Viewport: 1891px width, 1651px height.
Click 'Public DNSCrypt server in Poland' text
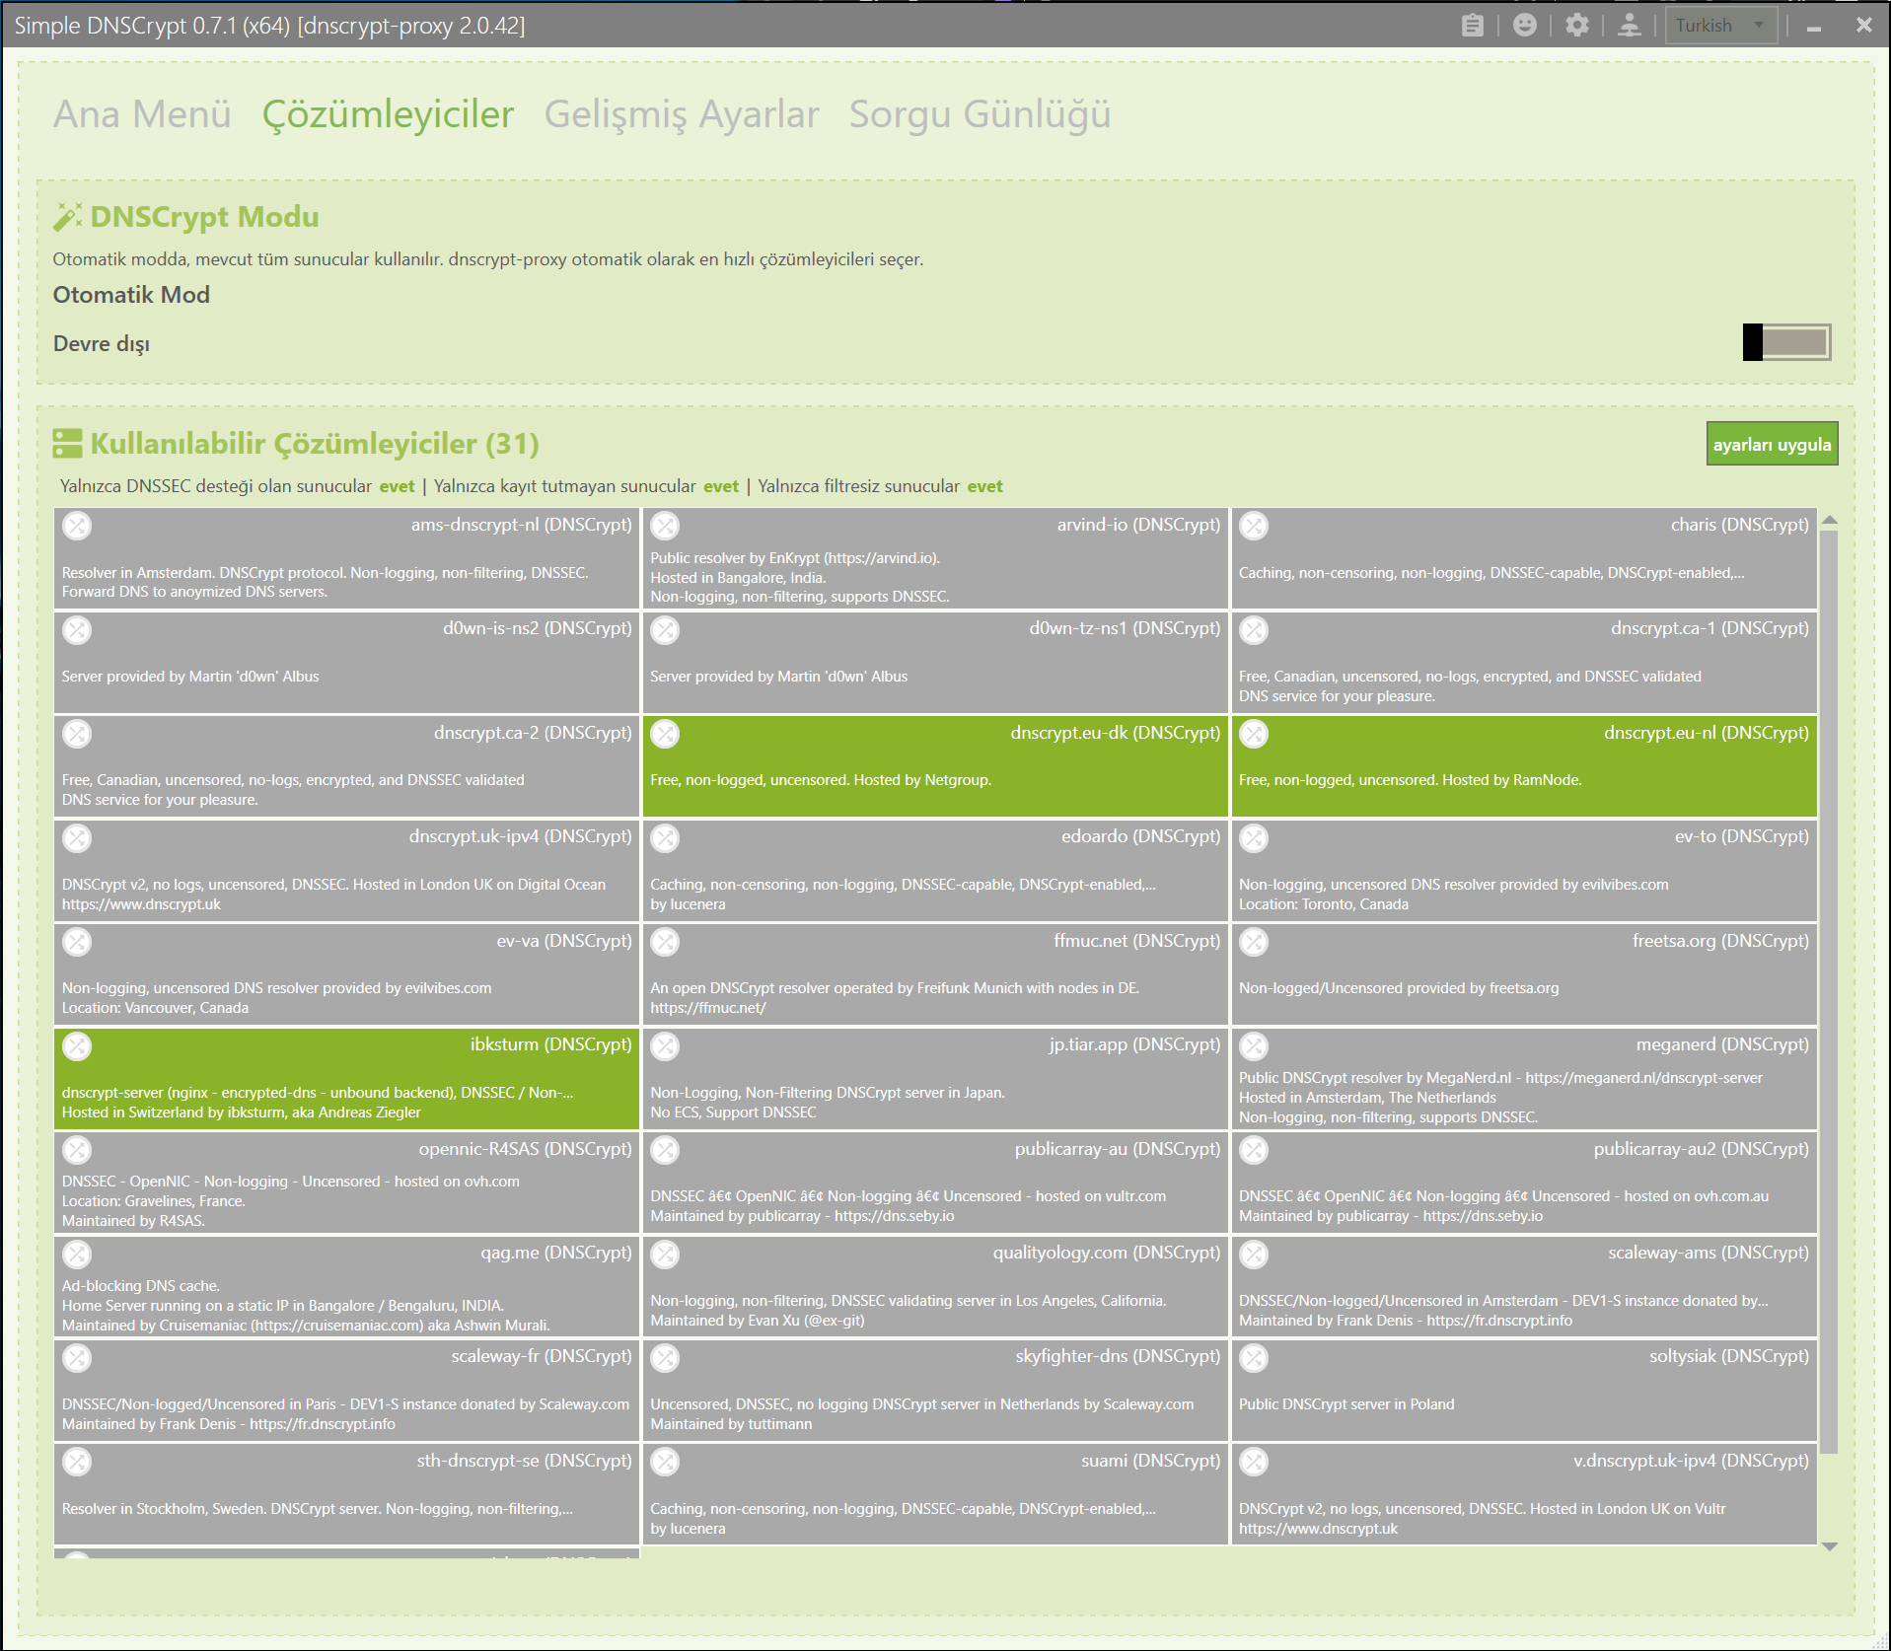tap(1346, 1404)
